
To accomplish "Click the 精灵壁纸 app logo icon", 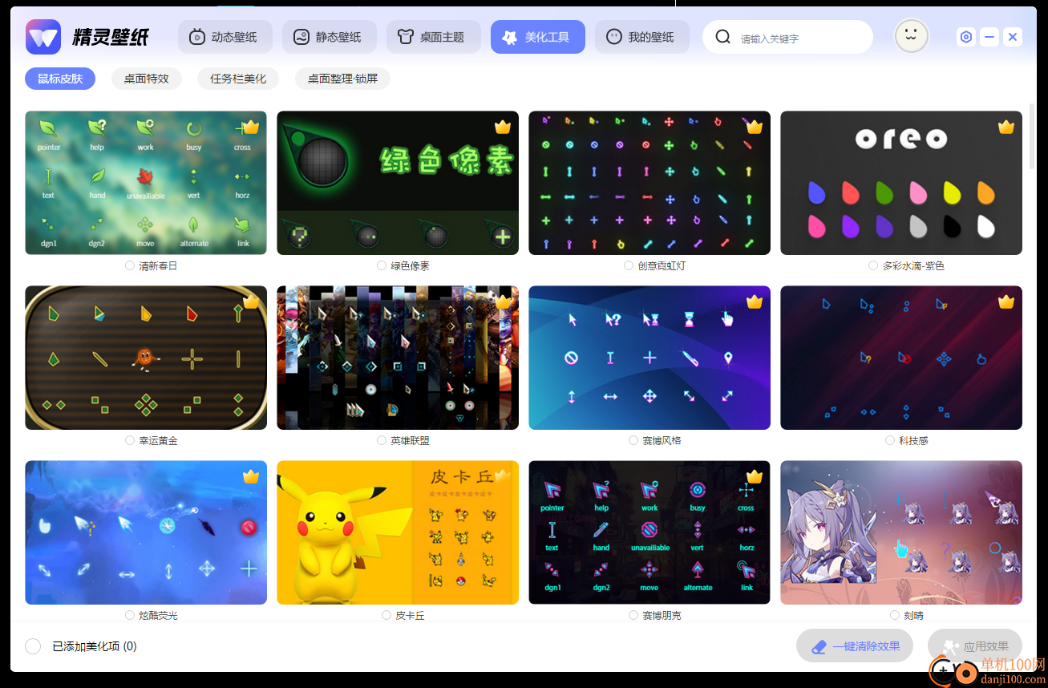I will coord(42,37).
